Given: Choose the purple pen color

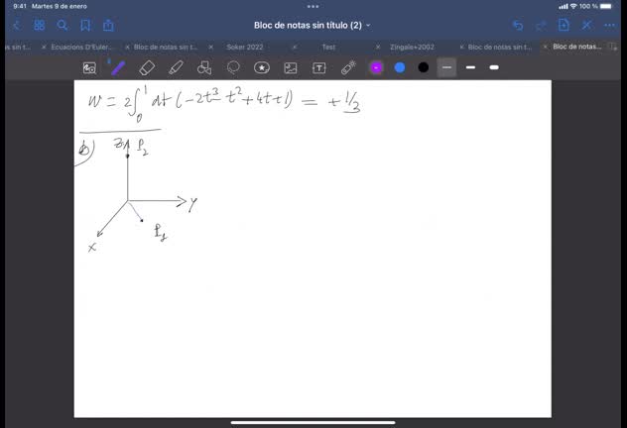Looking at the screenshot, I should point(376,68).
